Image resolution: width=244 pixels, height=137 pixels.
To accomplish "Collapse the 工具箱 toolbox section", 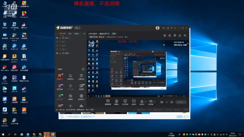I will pos(83,69).
